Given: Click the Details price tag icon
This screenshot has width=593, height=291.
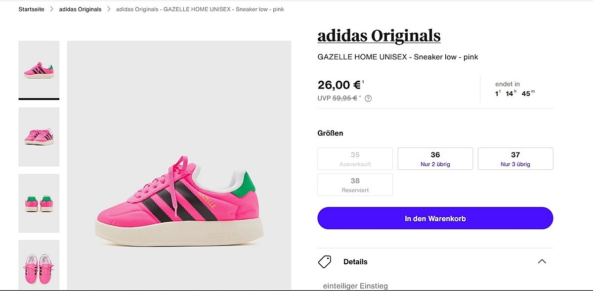Looking at the screenshot, I should point(325,262).
